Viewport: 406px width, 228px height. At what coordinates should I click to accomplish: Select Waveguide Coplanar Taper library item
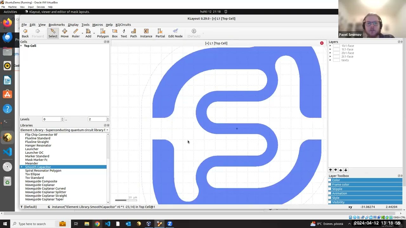point(44,199)
